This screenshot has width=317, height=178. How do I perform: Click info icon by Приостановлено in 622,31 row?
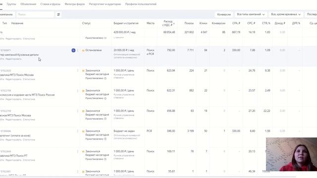(105, 98)
